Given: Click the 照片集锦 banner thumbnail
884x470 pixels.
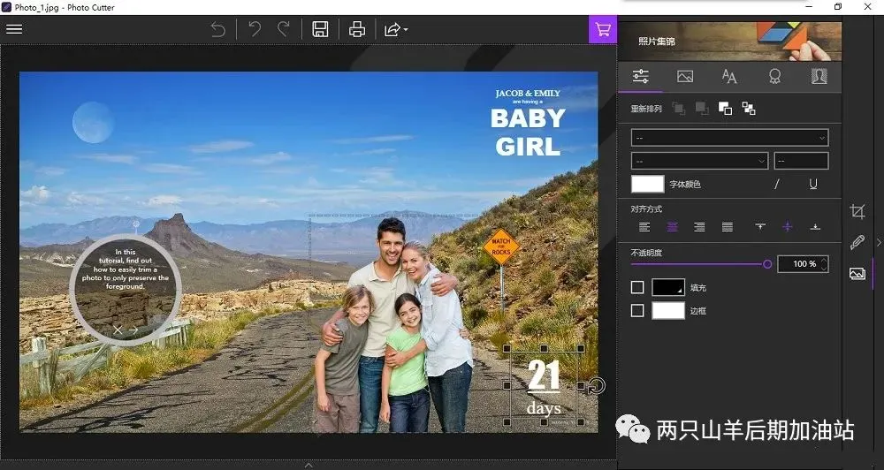Looking at the screenshot, I should point(730,42).
